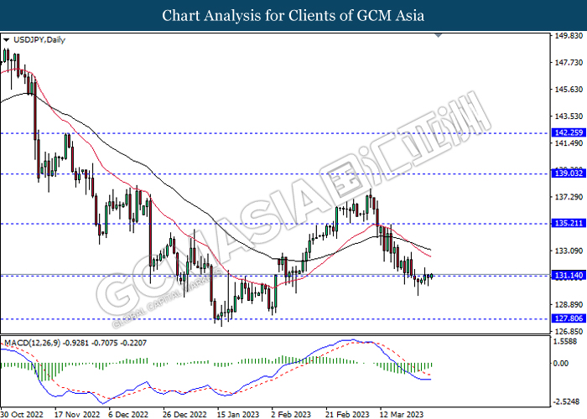
Task: Click the 126.850 price axis value
Action: [569, 332]
